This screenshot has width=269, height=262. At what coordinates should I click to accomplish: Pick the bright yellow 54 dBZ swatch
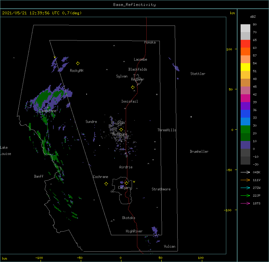245,67
